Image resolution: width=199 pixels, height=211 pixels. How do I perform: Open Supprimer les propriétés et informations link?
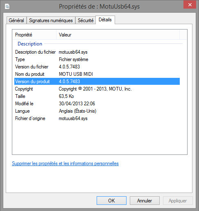(x=65, y=163)
